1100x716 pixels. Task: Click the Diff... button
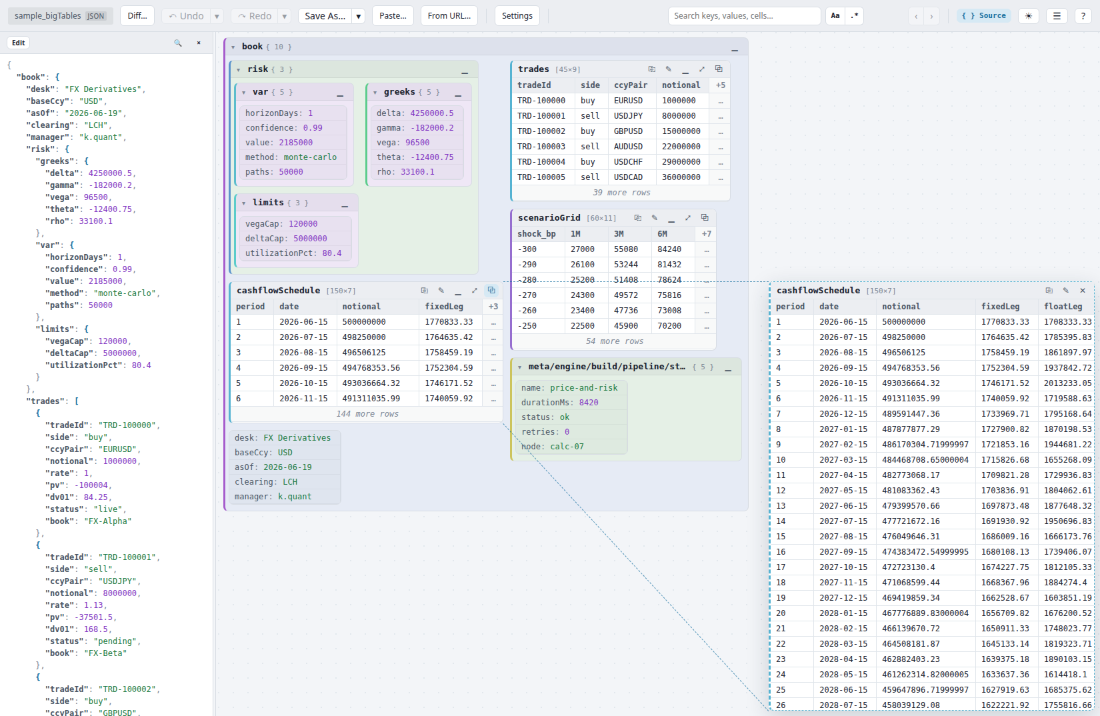click(137, 16)
